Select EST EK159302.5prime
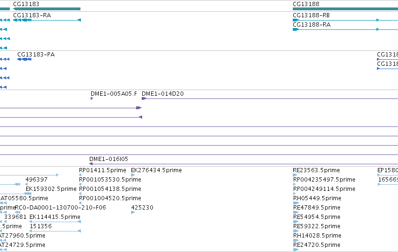 [51, 189]
